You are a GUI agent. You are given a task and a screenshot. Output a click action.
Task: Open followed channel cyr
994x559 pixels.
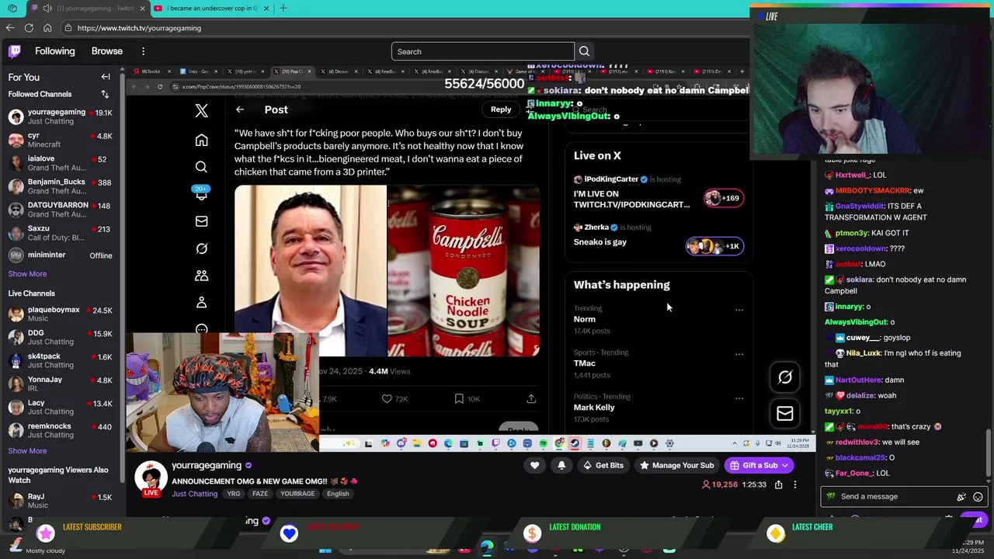(61, 141)
